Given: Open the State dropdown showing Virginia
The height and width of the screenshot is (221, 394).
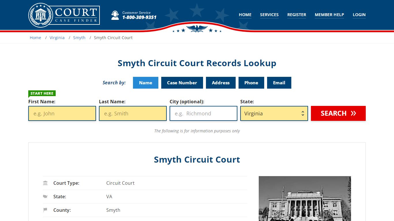Looking at the screenshot, I should [274, 113].
